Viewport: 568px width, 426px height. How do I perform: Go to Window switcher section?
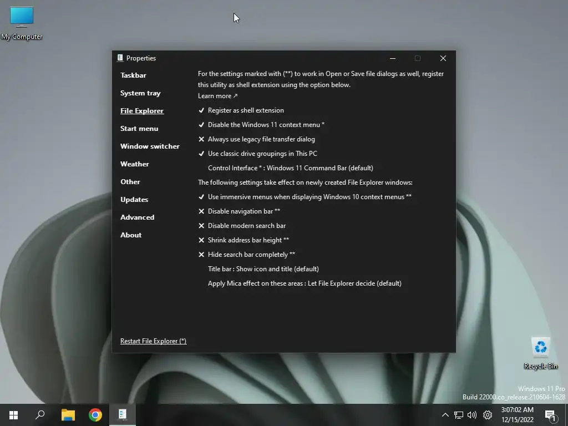(x=150, y=146)
